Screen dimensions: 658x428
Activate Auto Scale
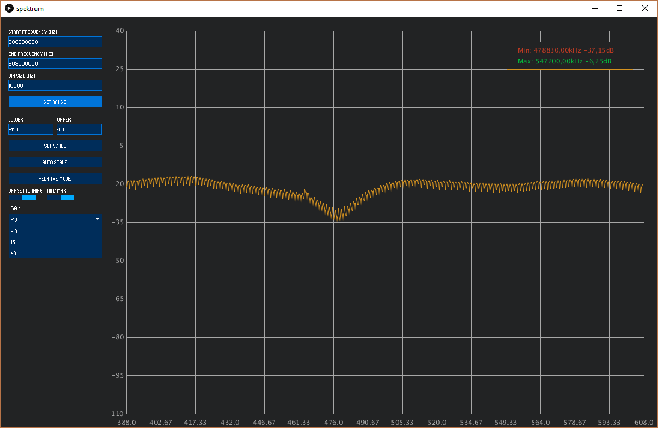(55, 162)
